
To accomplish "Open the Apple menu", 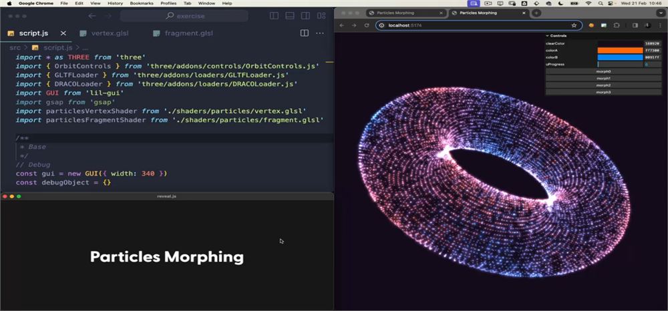I will (9, 3).
